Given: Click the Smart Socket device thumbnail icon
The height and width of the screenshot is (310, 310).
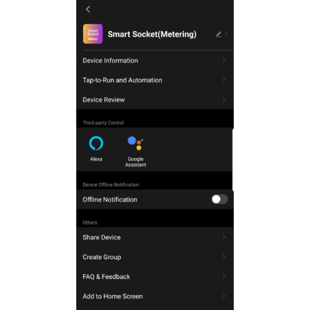Looking at the screenshot, I should (x=93, y=34).
